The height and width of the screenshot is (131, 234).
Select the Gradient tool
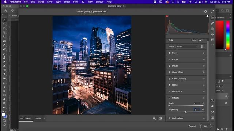[4, 70]
